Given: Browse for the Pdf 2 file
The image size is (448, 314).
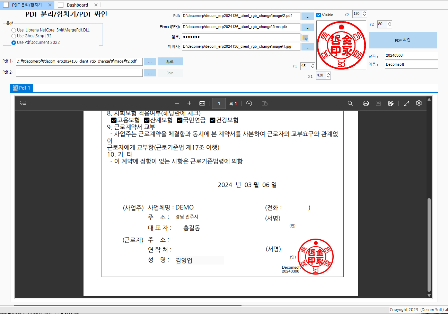Looking at the screenshot, I should (x=150, y=73).
